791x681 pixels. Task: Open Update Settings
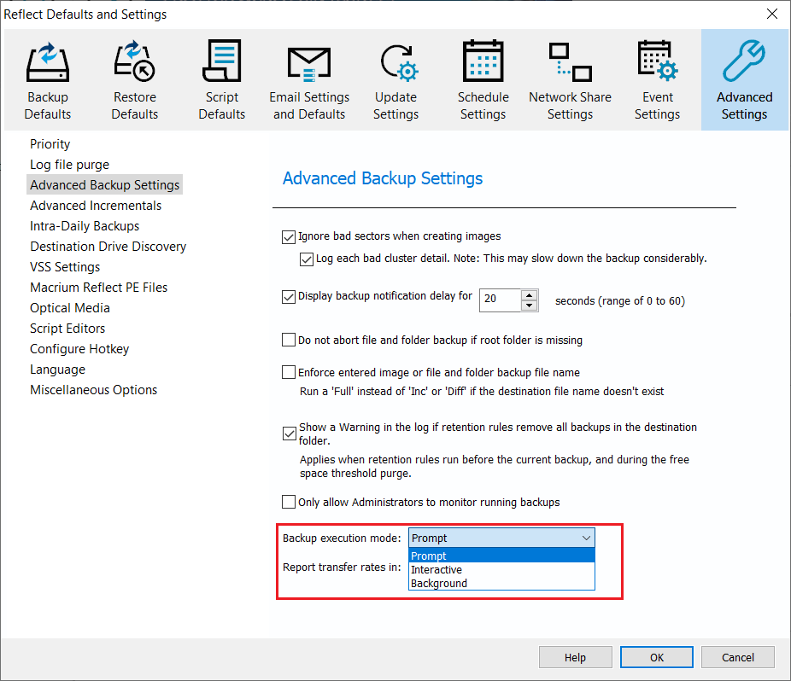[395, 79]
